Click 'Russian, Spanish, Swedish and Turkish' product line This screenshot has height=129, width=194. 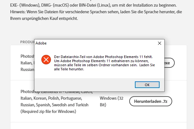point(54,105)
